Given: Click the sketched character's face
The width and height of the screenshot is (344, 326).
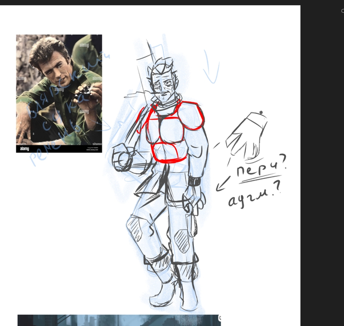Looking at the screenshot, I should click(x=164, y=86).
